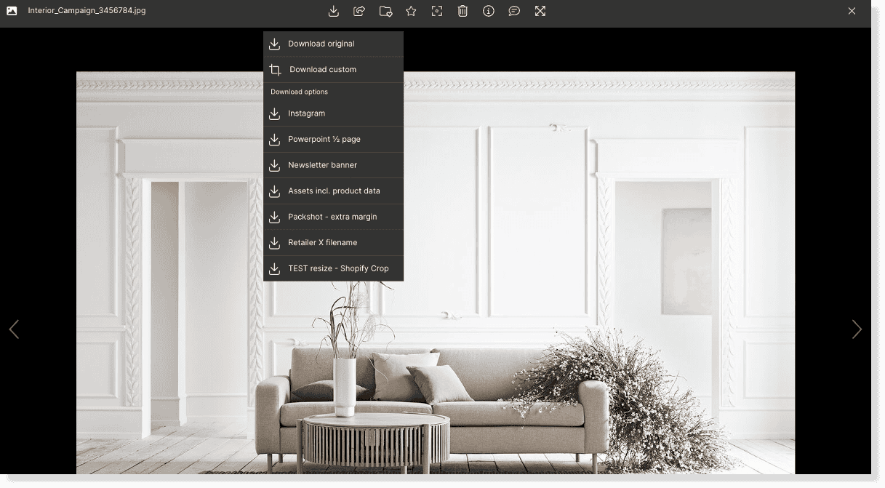The height and width of the screenshot is (488, 885).
Task: Pick the Powerpoint ½ page preset
Action: pos(324,139)
